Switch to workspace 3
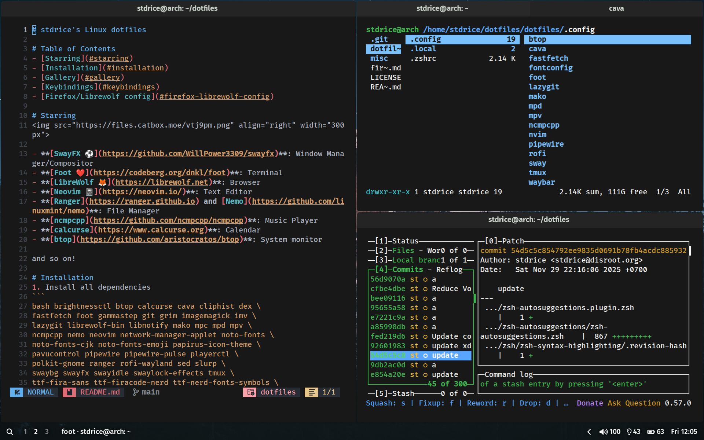This screenshot has height=440, width=704. click(x=47, y=432)
